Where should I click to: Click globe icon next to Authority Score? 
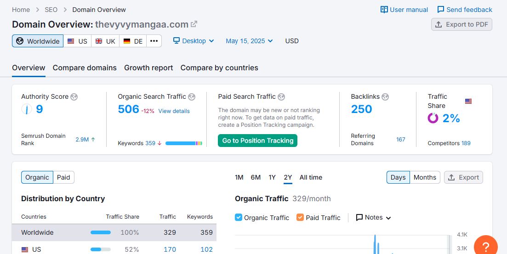(74, 96)
